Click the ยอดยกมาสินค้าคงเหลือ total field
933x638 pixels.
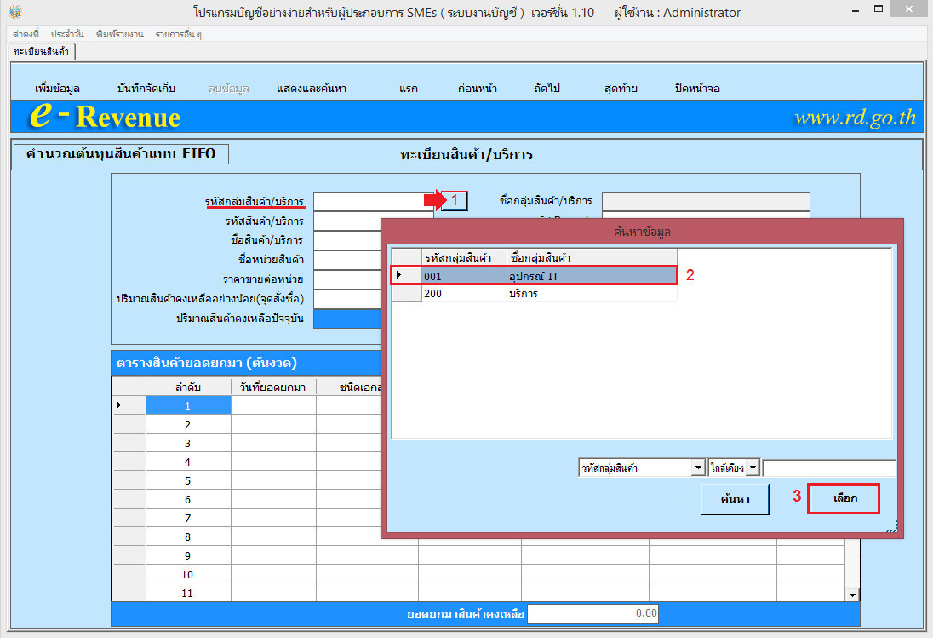(592, 613)
